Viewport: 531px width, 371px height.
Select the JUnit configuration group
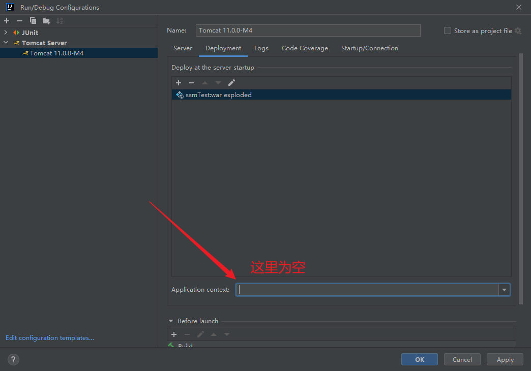point(30,33)
